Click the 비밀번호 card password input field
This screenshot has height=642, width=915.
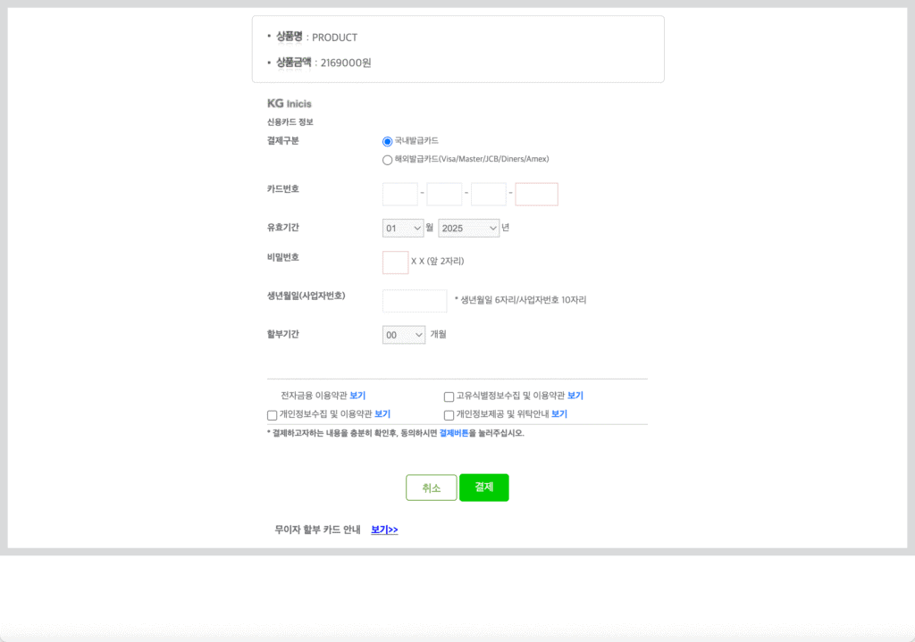394,263
